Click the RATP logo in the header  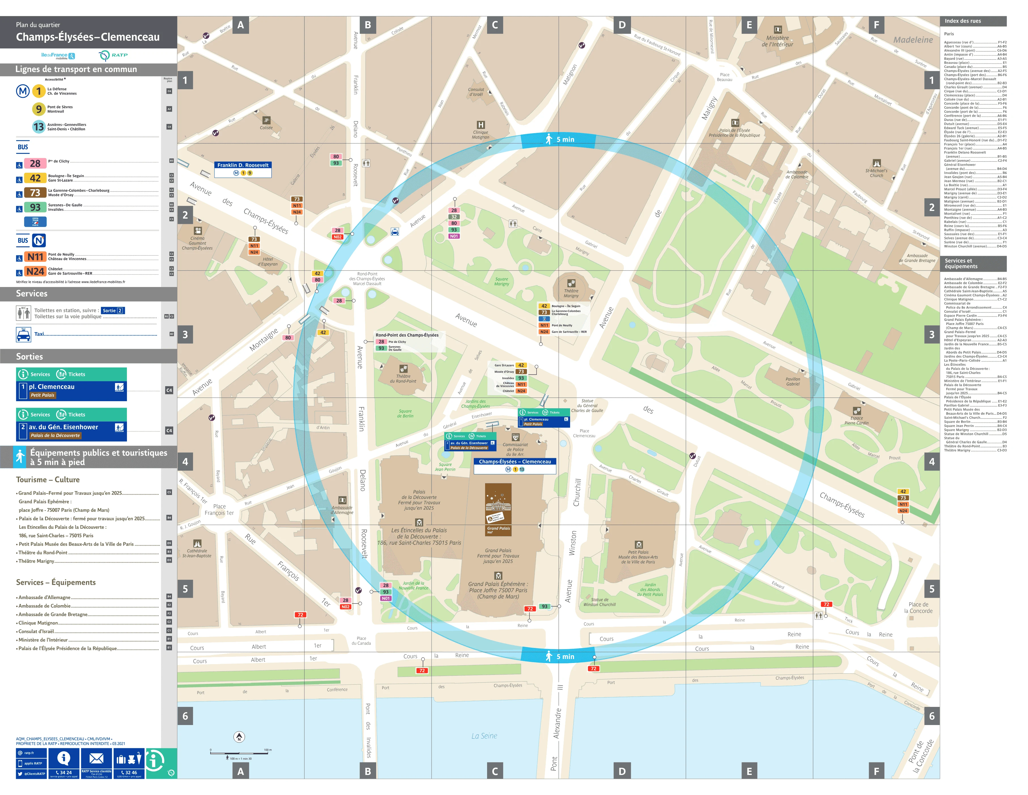point(113,56)
